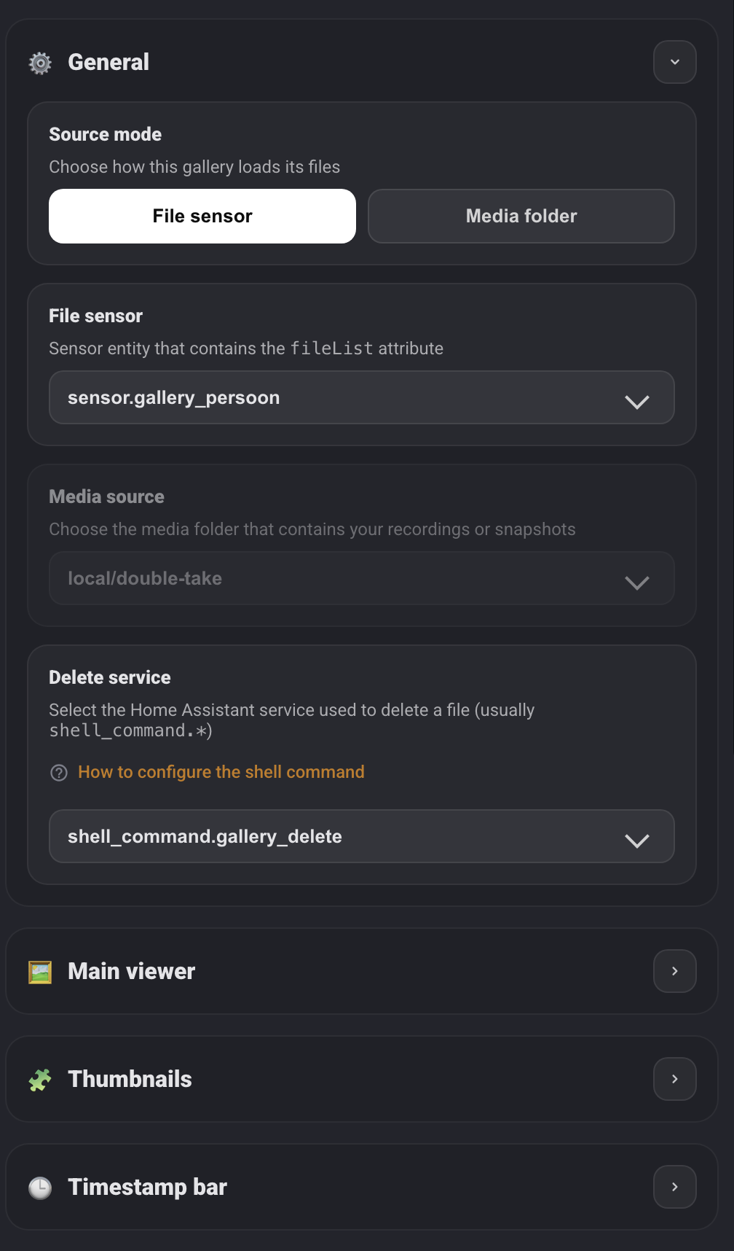This screenshot has width=734, height=1251.
Task: Click the Timestamp bar section heading
Action: [x=148, y=1188]
